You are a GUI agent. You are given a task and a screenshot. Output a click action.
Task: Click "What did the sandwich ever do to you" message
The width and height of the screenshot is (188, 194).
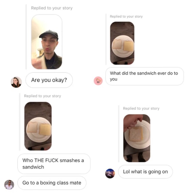(x=145, y=76)
